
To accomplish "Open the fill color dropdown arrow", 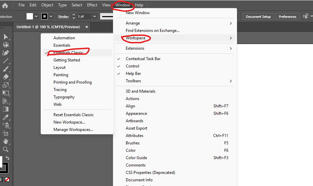I will [x=36, y=16].
